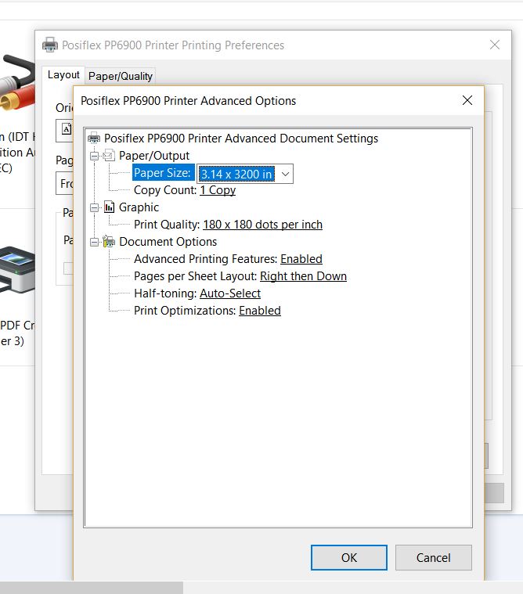This screenshot has height=594, width=523.
Task: Select the Paper/Output tree label
Action: pos(154,156)
